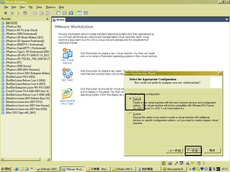Screen dimensions: 230x172
Task: Select [Windows 2000 Professional] in Favorites
Action: pos(21,34)
